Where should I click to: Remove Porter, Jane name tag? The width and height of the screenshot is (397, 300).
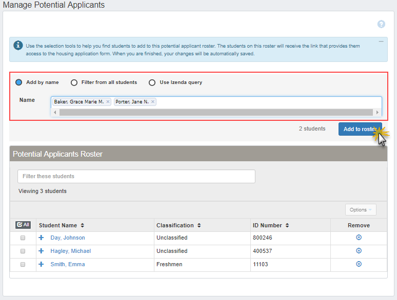[153, 102]
